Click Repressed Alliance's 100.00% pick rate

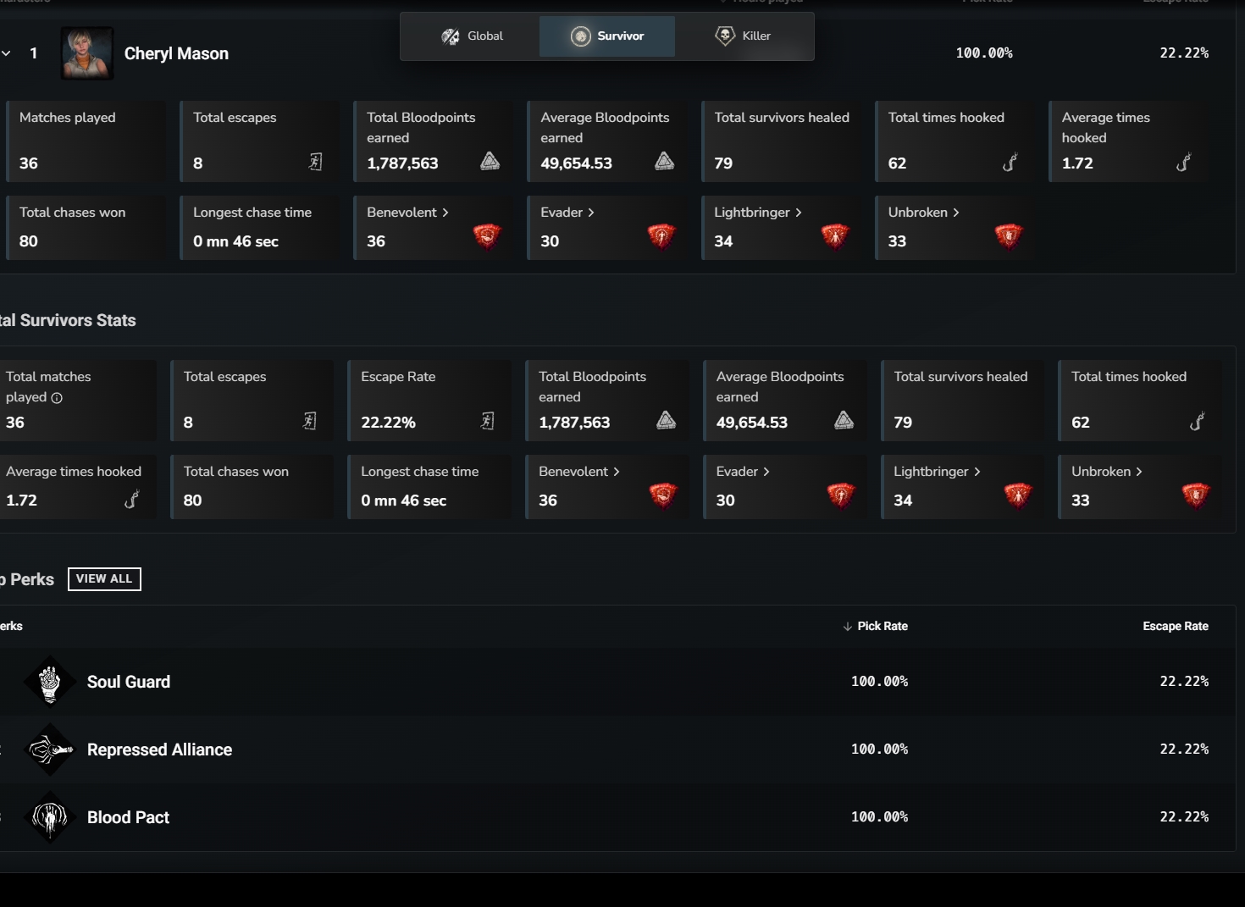879,749
